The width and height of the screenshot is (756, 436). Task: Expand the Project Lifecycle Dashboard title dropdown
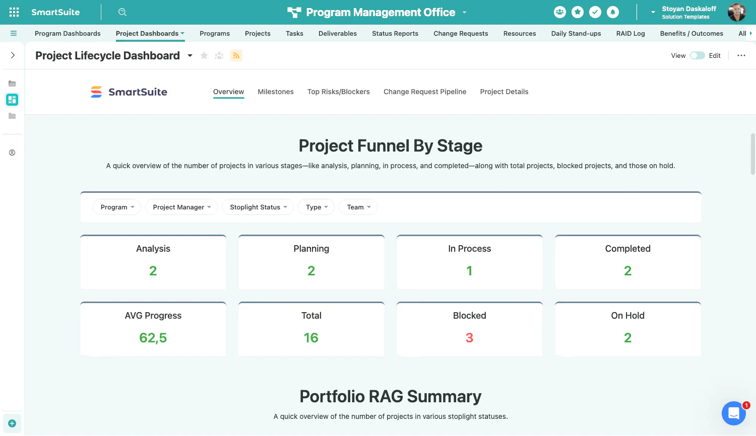(190, 56)
